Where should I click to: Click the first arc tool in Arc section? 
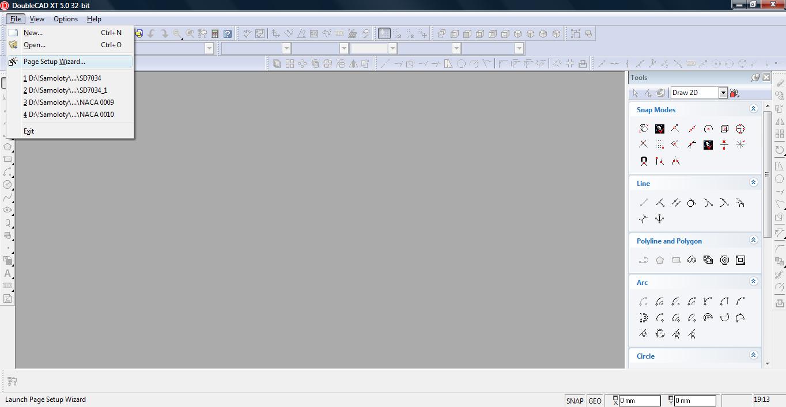(644, 302)
